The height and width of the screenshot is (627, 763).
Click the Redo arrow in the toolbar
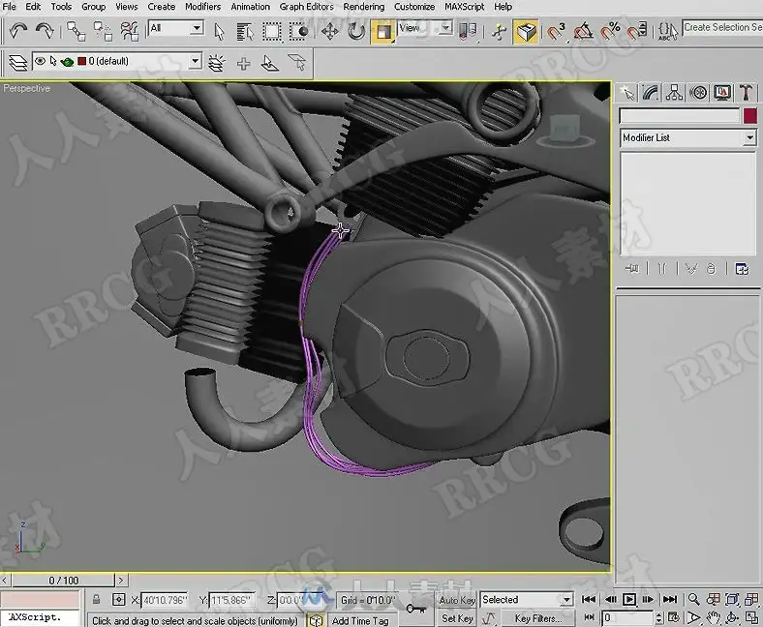[45, 32]
